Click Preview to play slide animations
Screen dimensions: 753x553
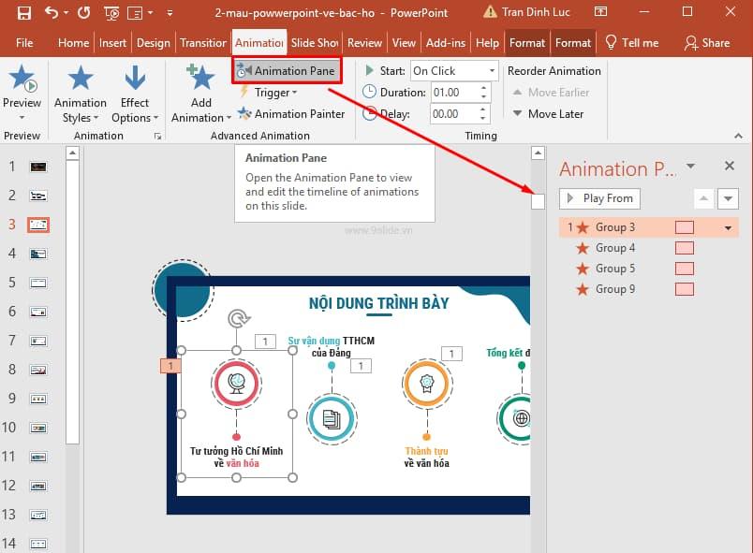(21, 84)
